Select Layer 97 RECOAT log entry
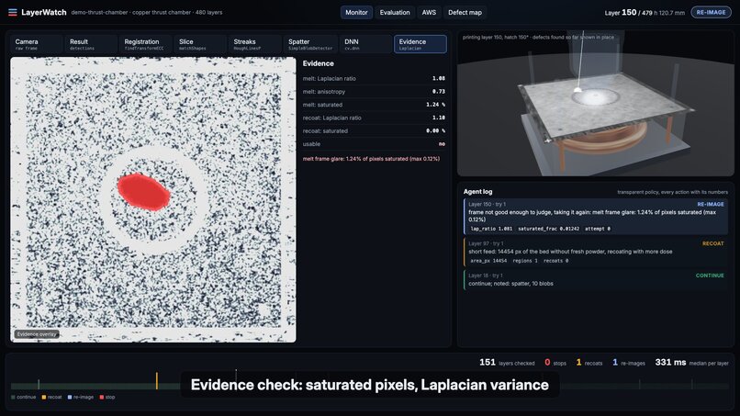740x416 pixels. (597, 253)
